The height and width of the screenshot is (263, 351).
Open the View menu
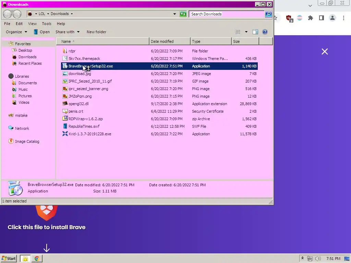click(32, 24)
